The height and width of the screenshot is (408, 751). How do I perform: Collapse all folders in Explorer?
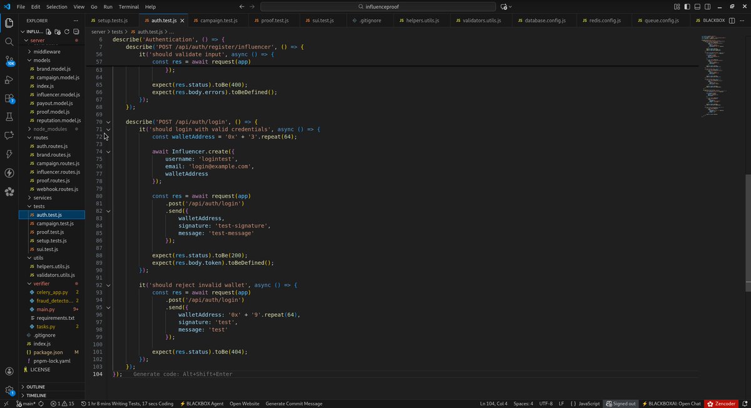tap(76, 31)
